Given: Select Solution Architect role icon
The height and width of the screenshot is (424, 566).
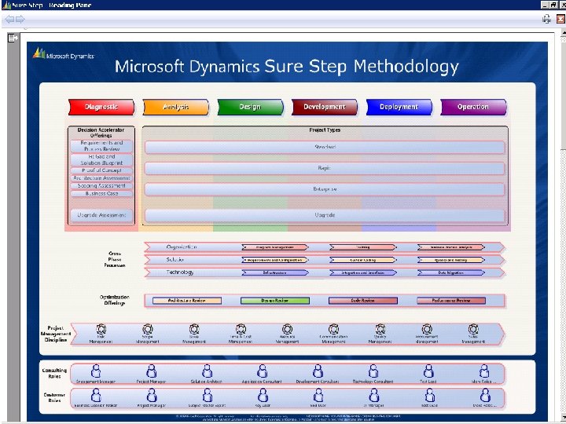Looking at the screenshot, I should click(207, 371).
